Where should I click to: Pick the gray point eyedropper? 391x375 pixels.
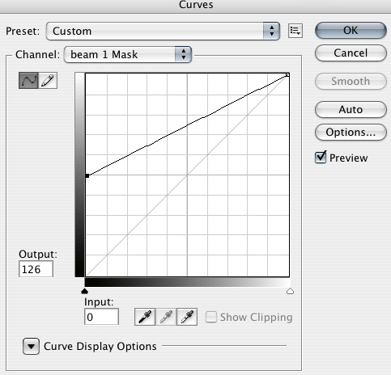pos(166,317)
